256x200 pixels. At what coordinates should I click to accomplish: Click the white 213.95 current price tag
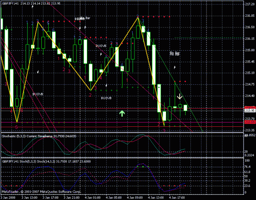coord(250,111)
